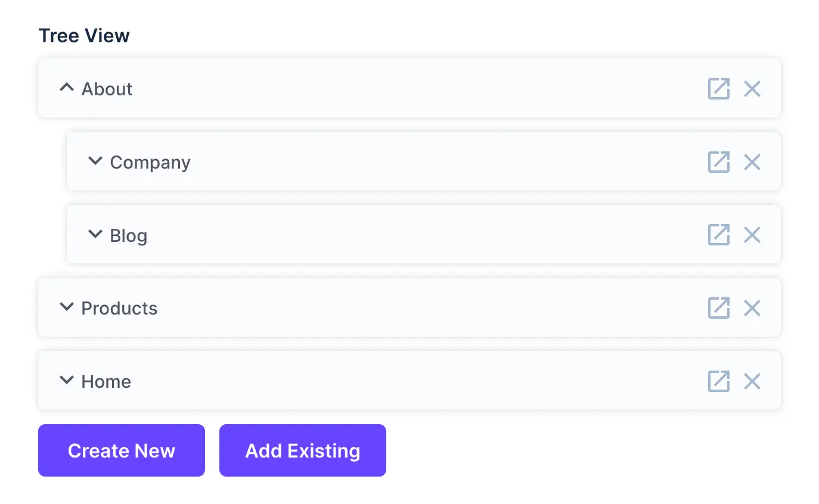
Task: Expand the Company child node
Action: (95, 160)
